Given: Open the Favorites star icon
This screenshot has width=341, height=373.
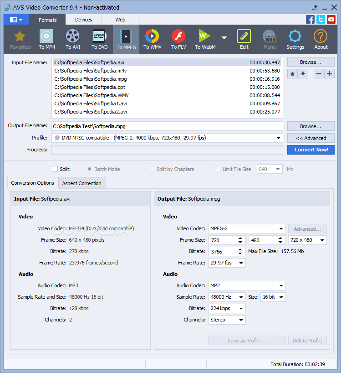Looking at the screenshot, I should (x=20, y=36).
